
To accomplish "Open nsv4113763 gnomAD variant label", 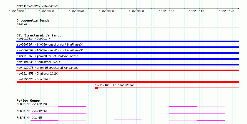I will 47,56.
